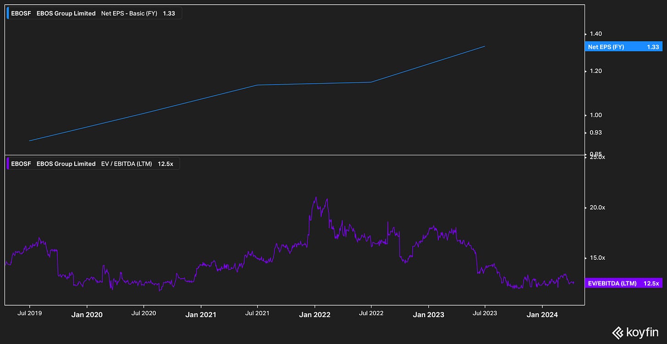667x344 pixels.
Task: Click the Jul 2019 date axis label
Action: (30, 313)
